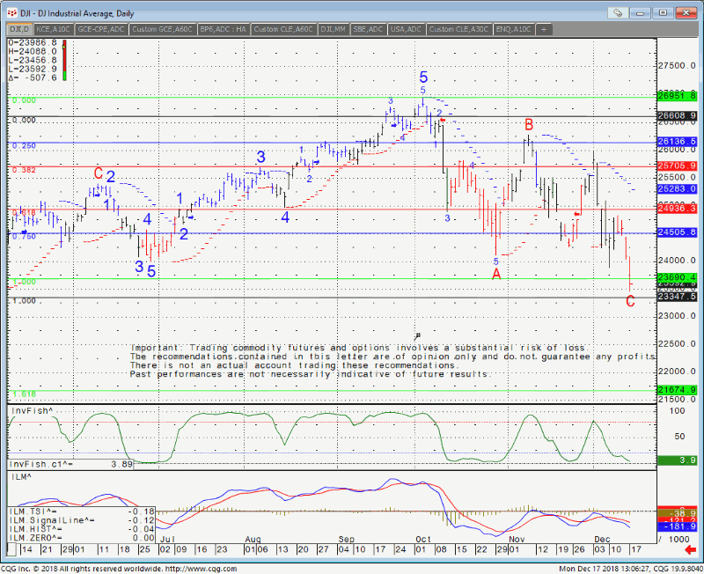Switch to the KCE,A10C tab

[54, 29]
